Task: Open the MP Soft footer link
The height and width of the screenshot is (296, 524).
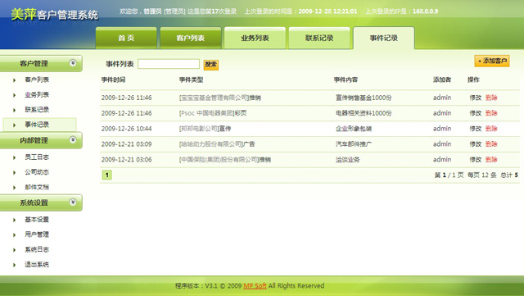Action: coord(255,285)
